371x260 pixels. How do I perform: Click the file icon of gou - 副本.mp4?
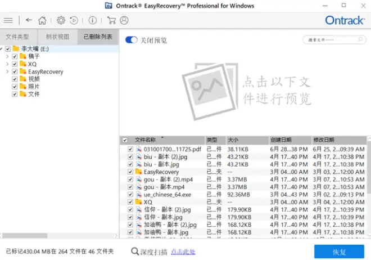139,187
